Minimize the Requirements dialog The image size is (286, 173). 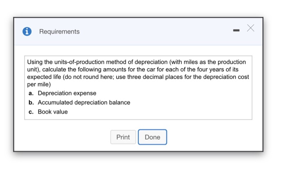(x=236, y=30)
